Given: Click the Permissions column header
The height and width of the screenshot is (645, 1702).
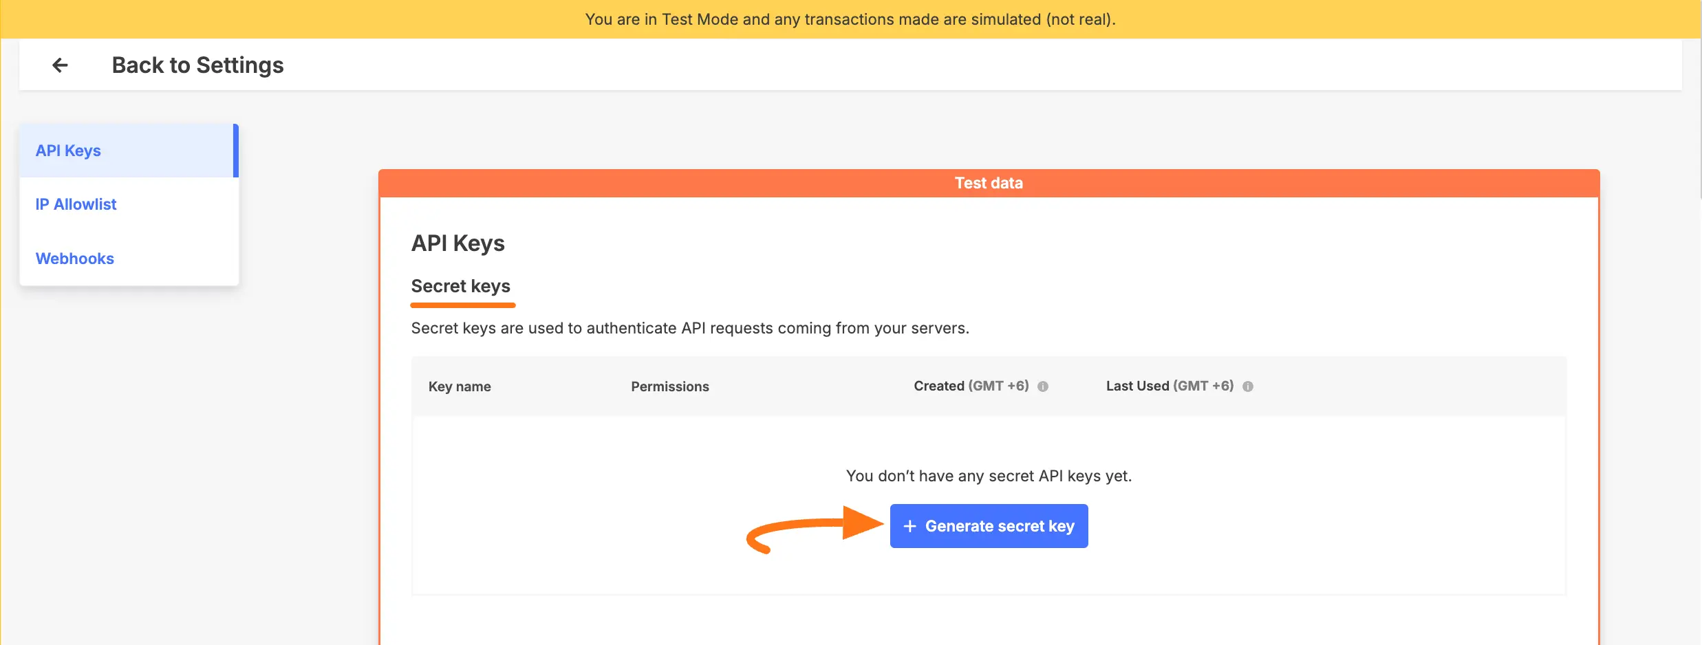Looking at the screenshot, I should point(669,386).
